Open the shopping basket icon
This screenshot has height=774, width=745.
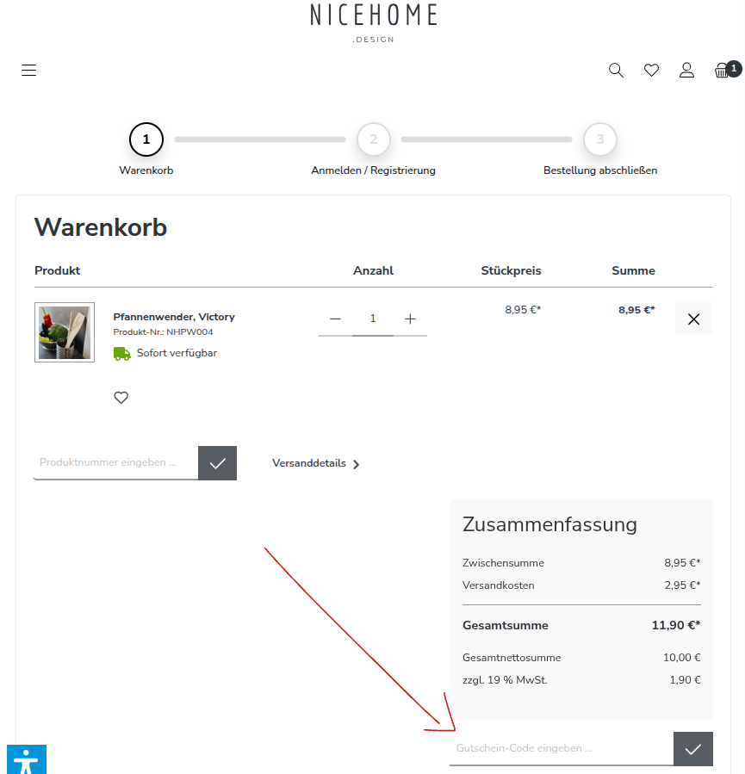click(723, 71)
